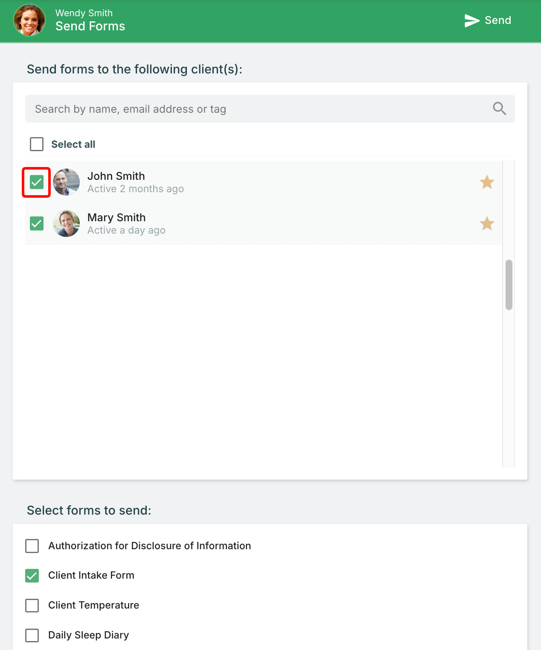541x650 pixels.
Task: Click the Select all label text
Action: pos(73,144)
